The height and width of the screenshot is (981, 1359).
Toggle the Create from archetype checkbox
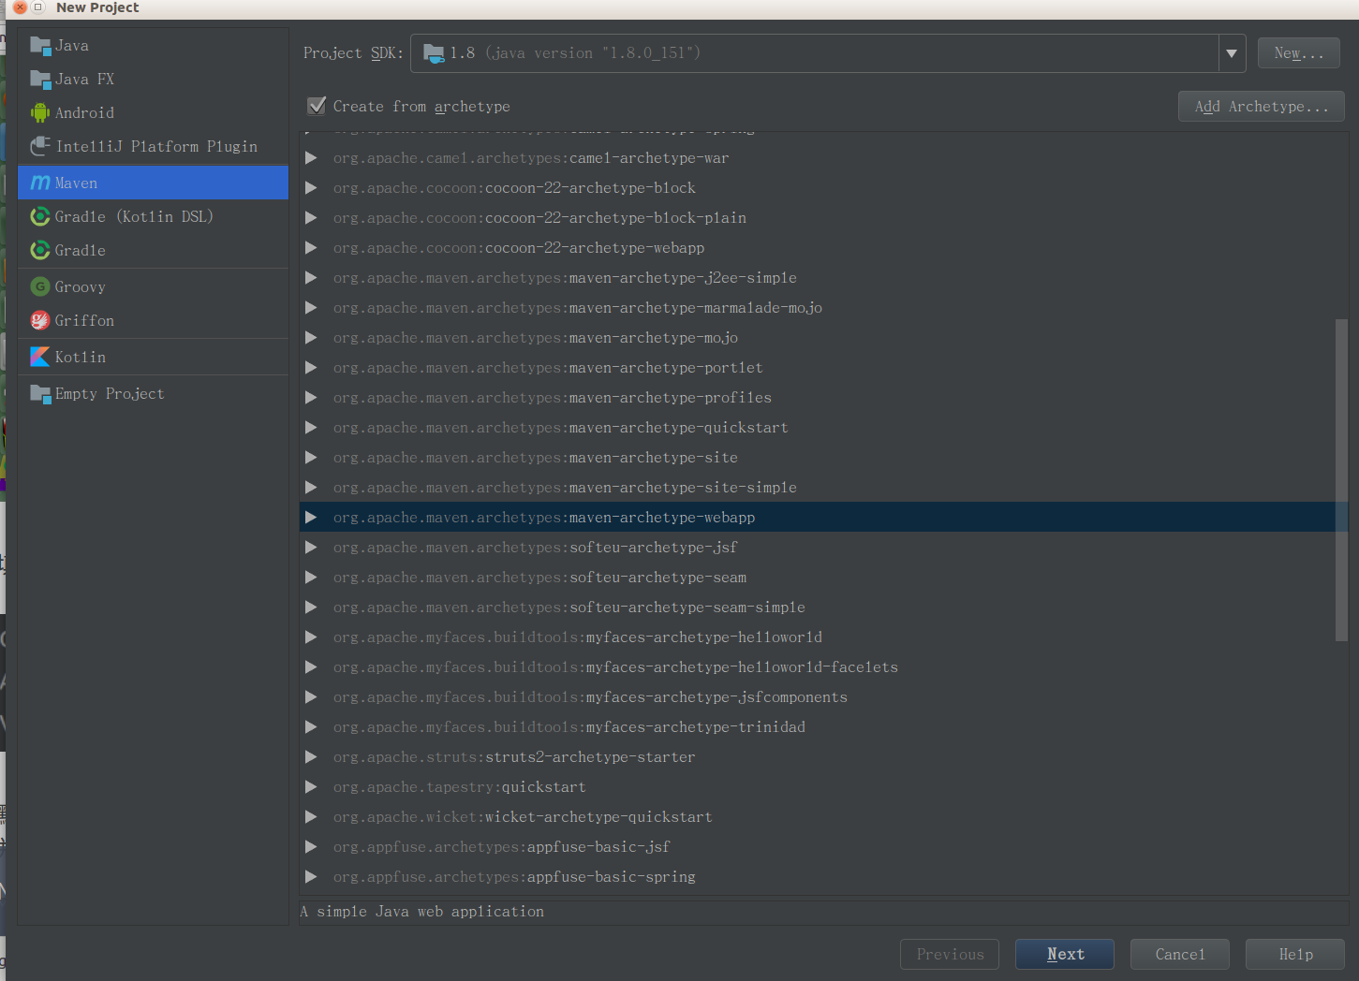[318, 106]
